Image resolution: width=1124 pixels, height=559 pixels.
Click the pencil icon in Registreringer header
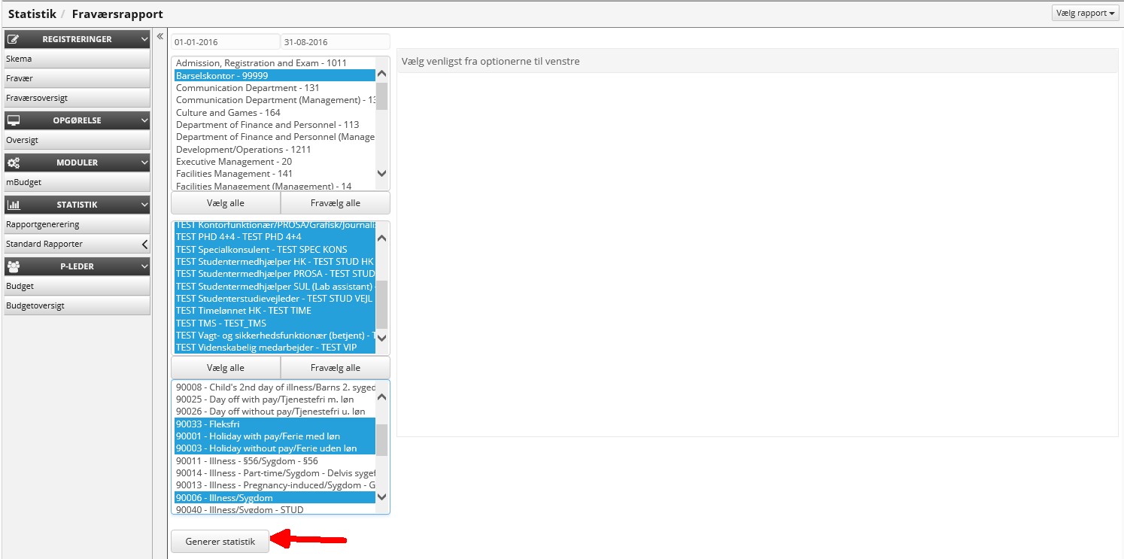point(13,39)
